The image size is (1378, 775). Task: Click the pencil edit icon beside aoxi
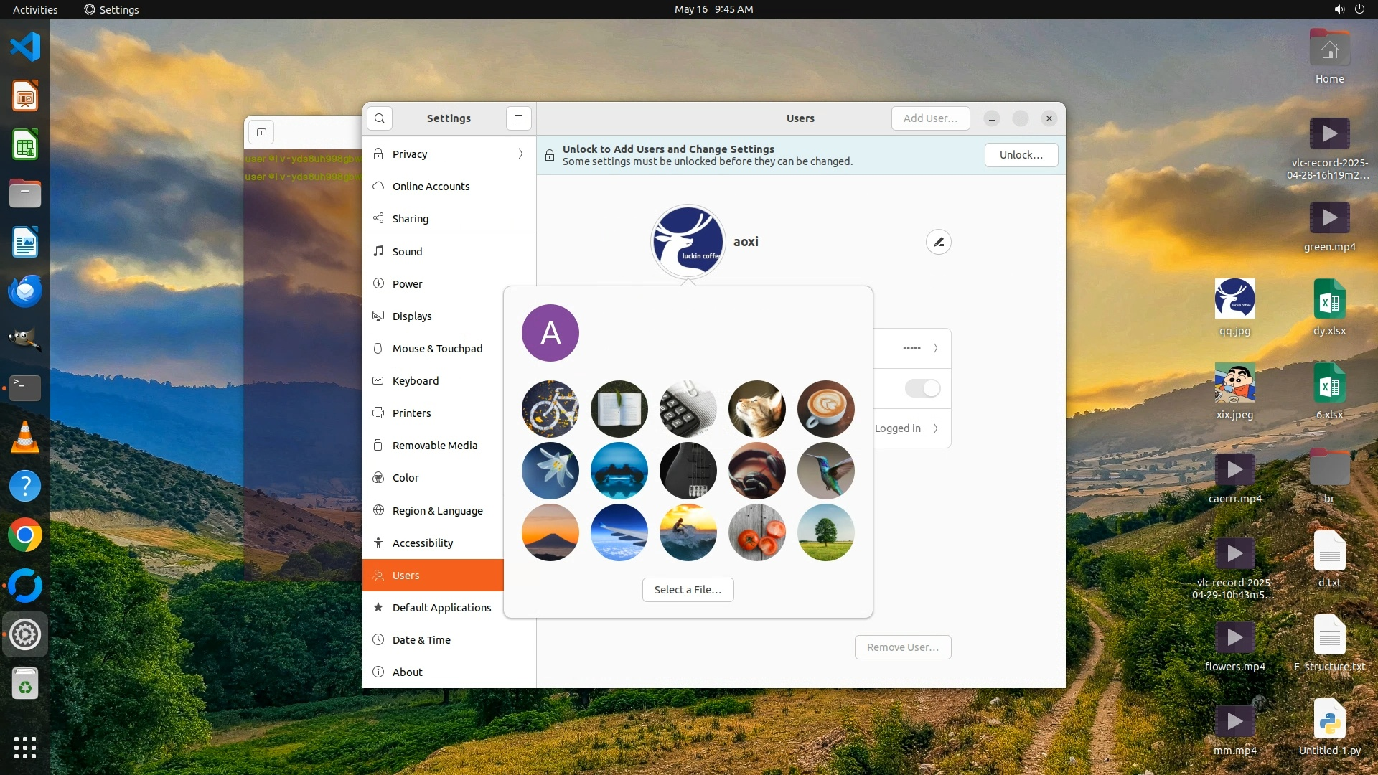click(938, 242)
